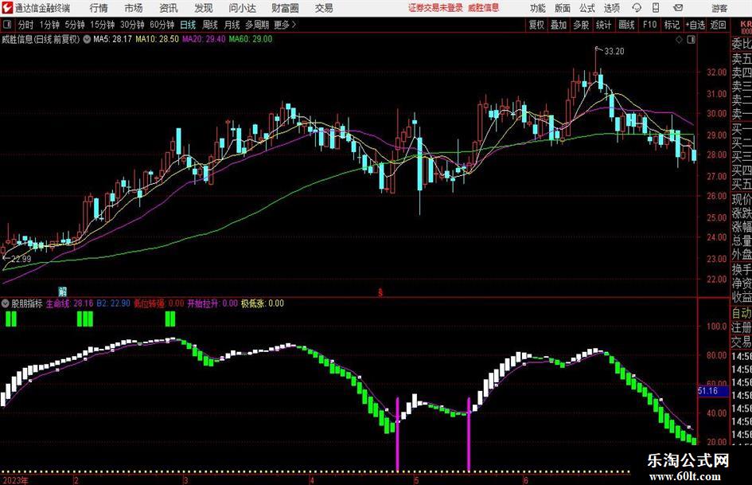This screenshot has width=752, height=485.
Task: Open the mobile phone icon
Action: [x=656, y=8]
